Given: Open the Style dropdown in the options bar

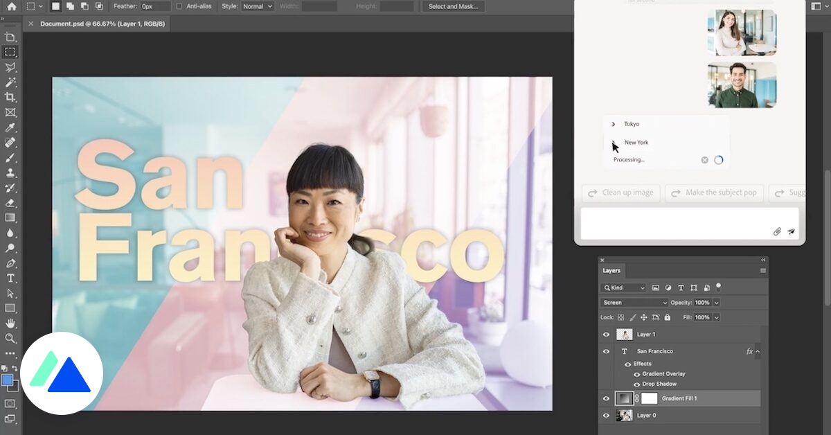Looking at the screenshot, I should pyautogui.click(x=256, y=6).
